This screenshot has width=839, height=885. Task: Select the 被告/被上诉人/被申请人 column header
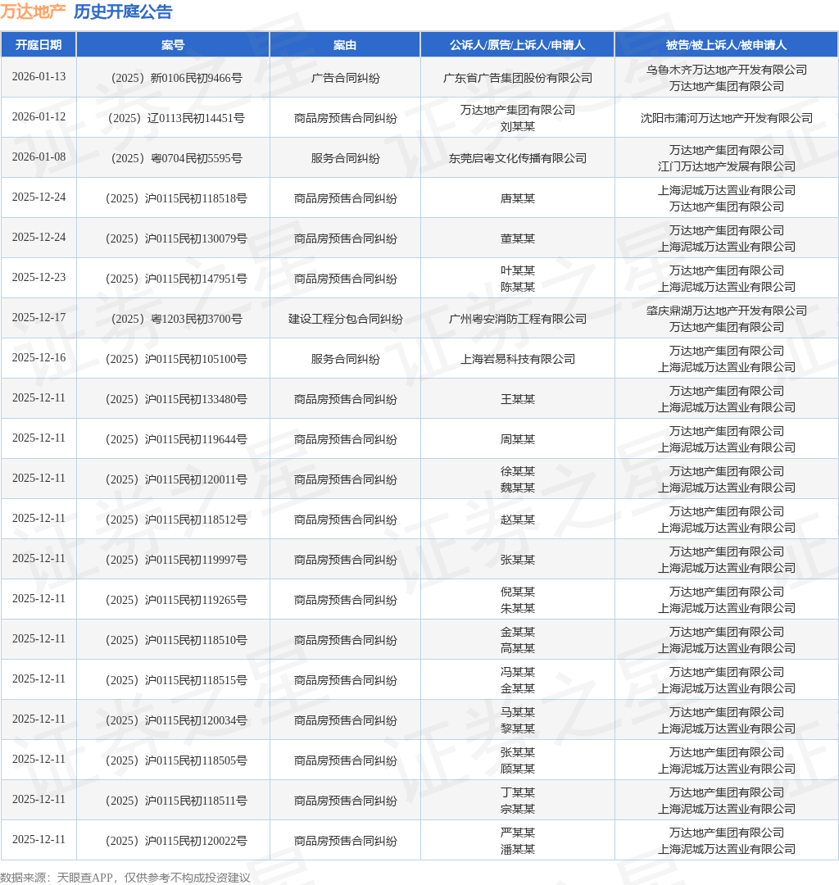726,45
